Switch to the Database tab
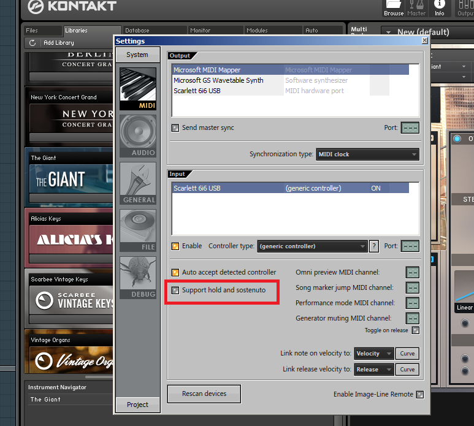 (x=155, y=31)
